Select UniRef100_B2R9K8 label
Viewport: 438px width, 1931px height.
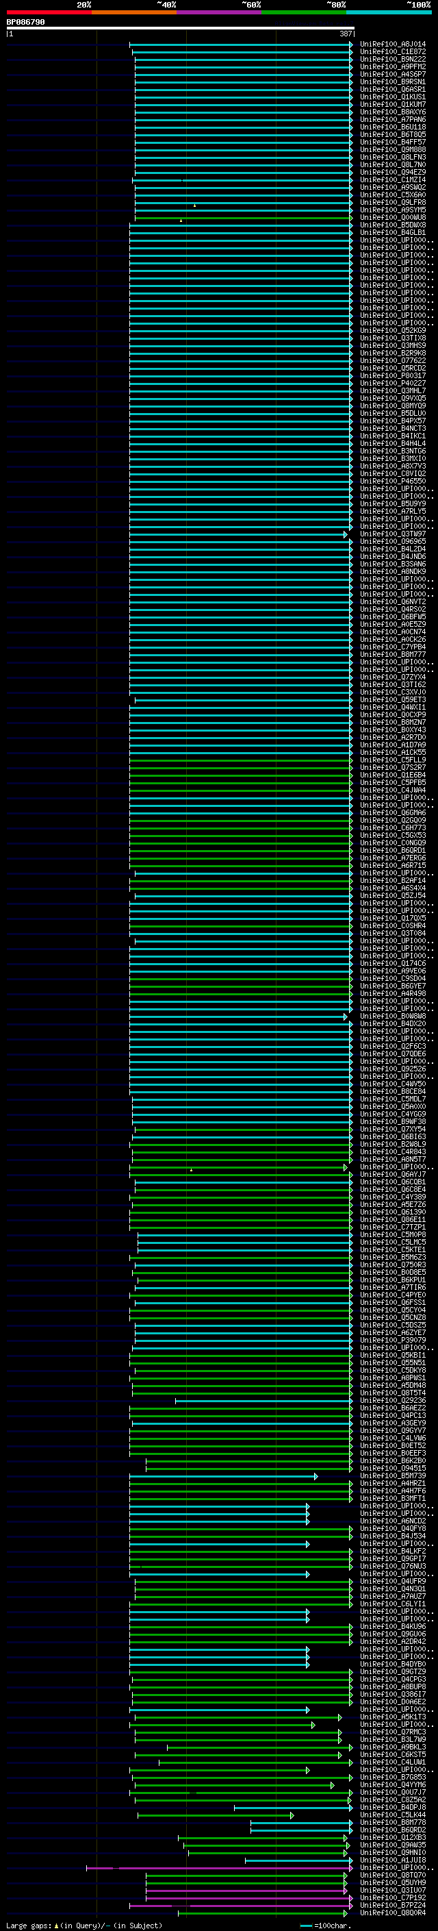(393, 353)
